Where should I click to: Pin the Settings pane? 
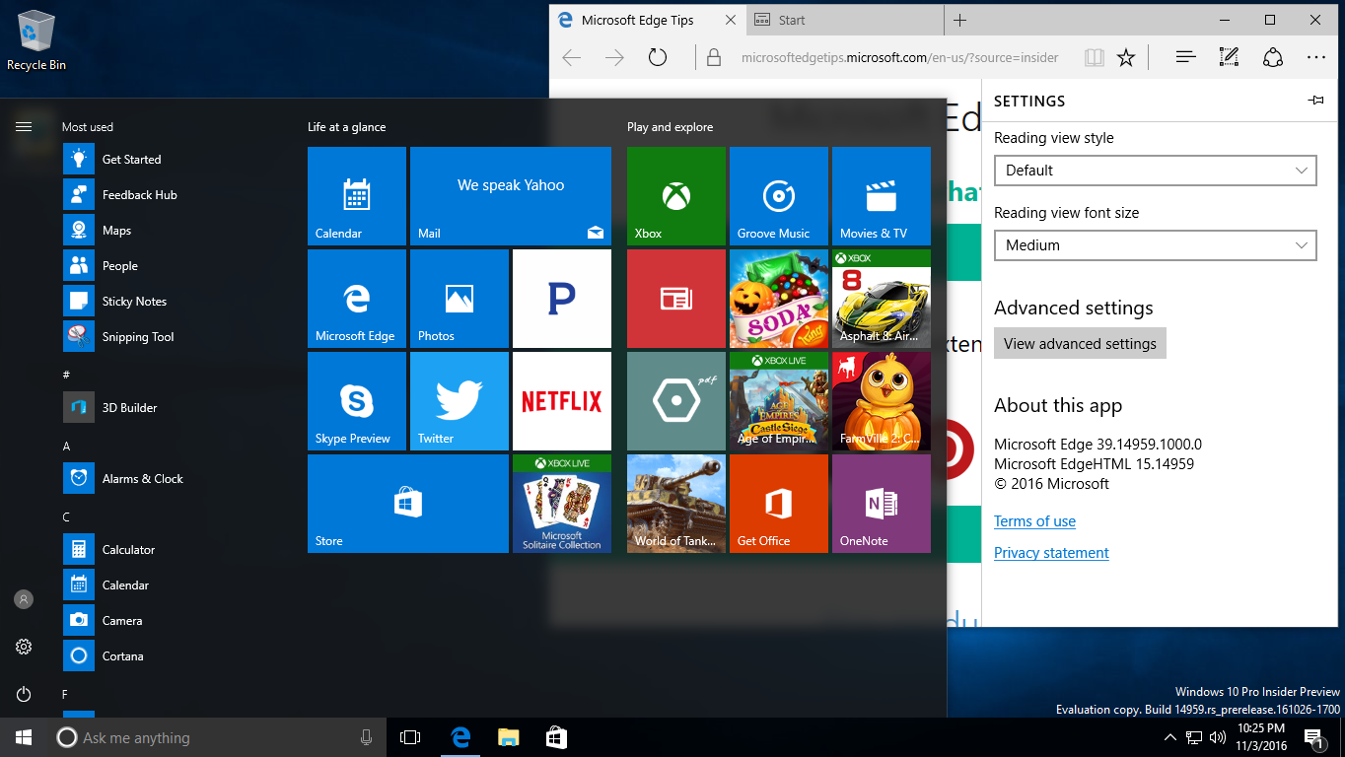coord(1315,101)
